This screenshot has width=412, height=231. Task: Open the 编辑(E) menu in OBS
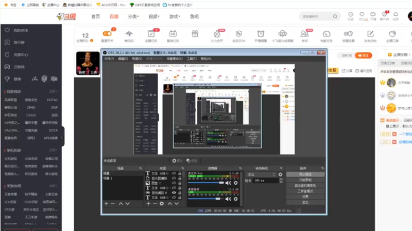tap(123, 59)
